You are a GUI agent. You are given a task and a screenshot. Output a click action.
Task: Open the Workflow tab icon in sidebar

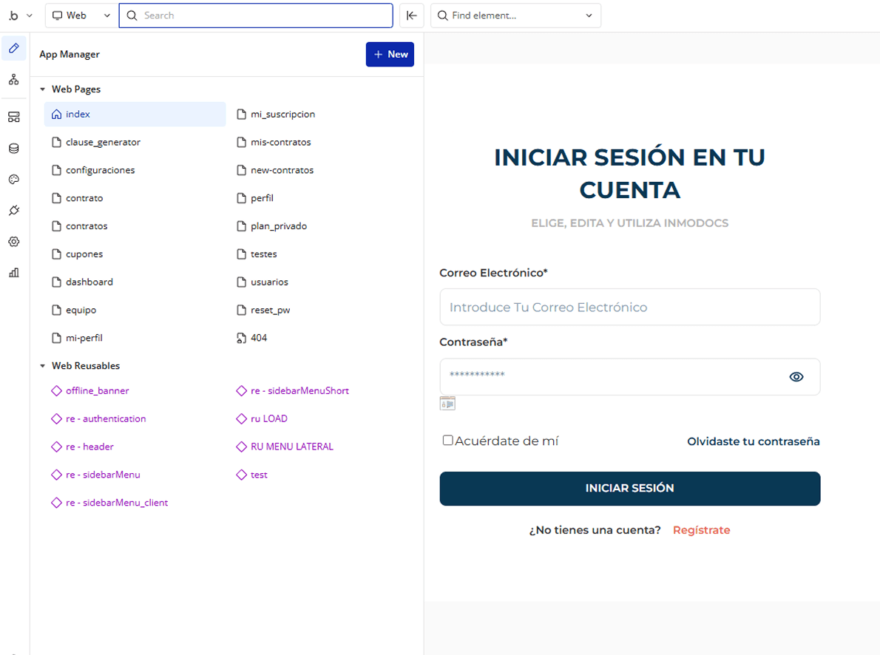[x=14, y=80]
